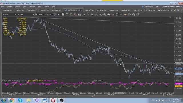The width and height of the screenshot is (183, 103).
Task: Click the first magnifier zoom icon
Action: coord(67,14)
